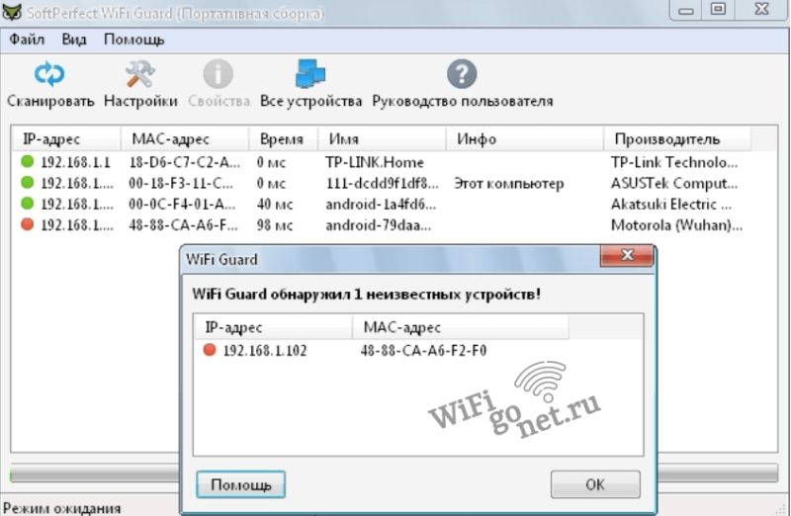
Task: Click MAC 48-88-CA-A6-F2-F0 in dialog
Action: coord(423,351)
